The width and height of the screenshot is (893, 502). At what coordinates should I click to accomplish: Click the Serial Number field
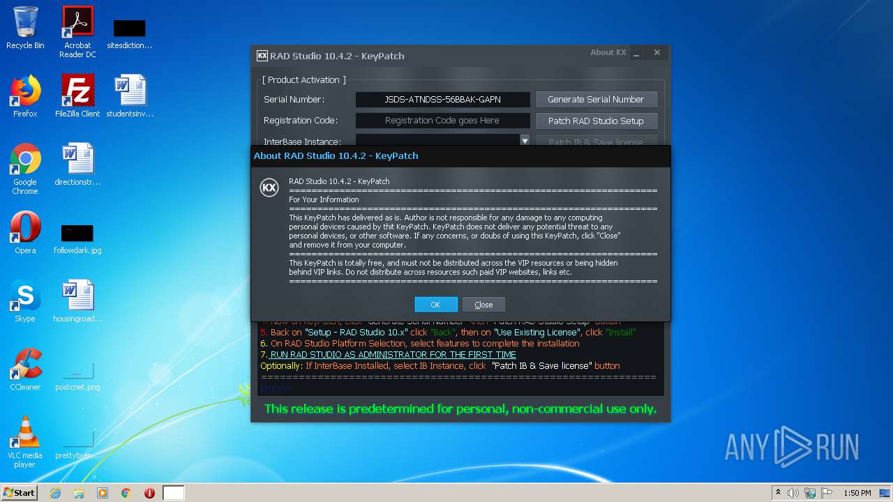tap(442, 100)
